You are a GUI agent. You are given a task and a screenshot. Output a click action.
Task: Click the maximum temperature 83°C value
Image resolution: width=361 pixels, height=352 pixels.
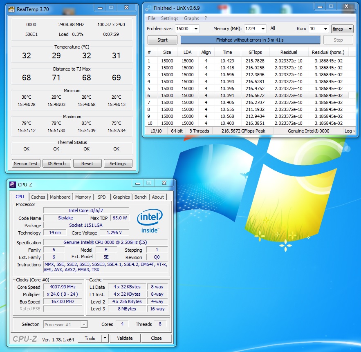(x=86, y=124)
